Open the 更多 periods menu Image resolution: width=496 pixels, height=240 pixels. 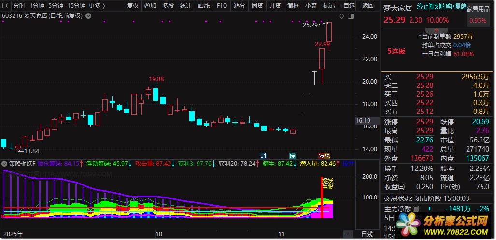point(97,6)
